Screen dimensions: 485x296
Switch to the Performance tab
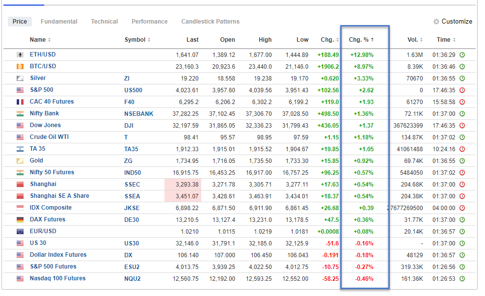pyautogui.click(x=149, y=21)
